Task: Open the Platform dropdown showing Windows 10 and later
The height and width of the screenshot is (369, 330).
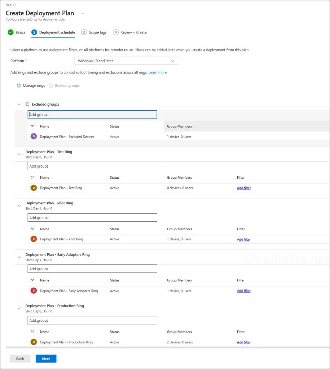Action: (126, 61)
